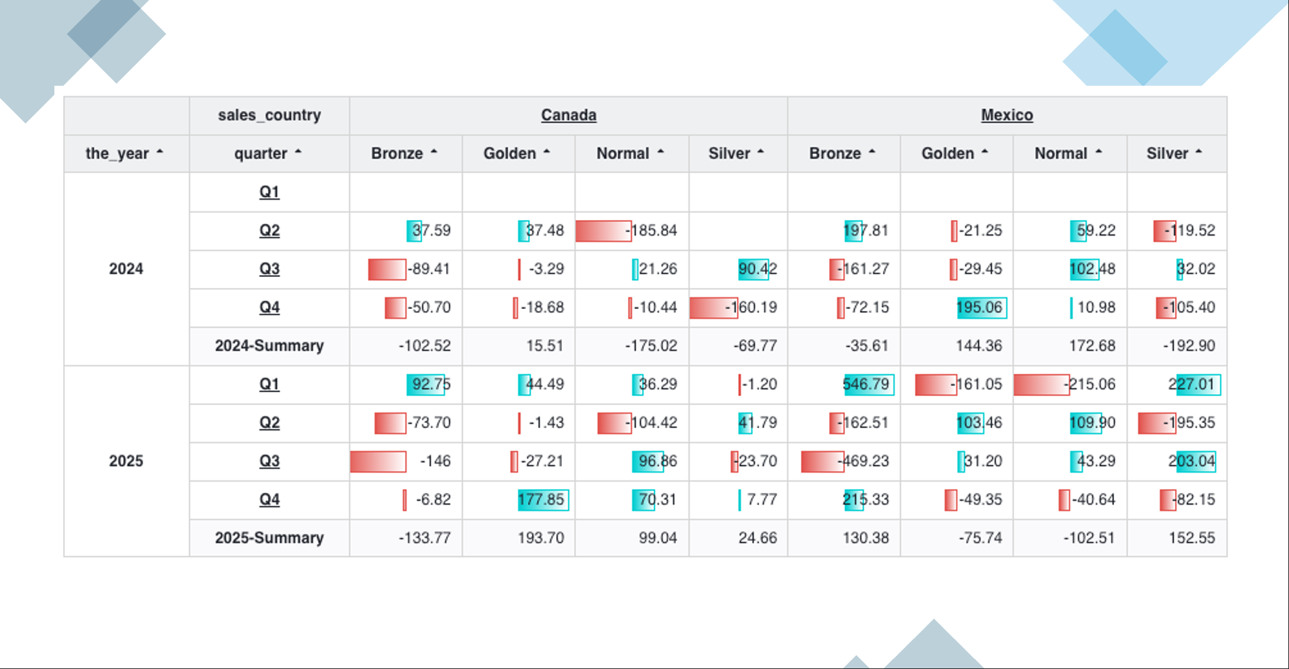This screenshot has height=669, width=1289.
Task: Select the -469.23 data bar cell
Action: [844, 461]
